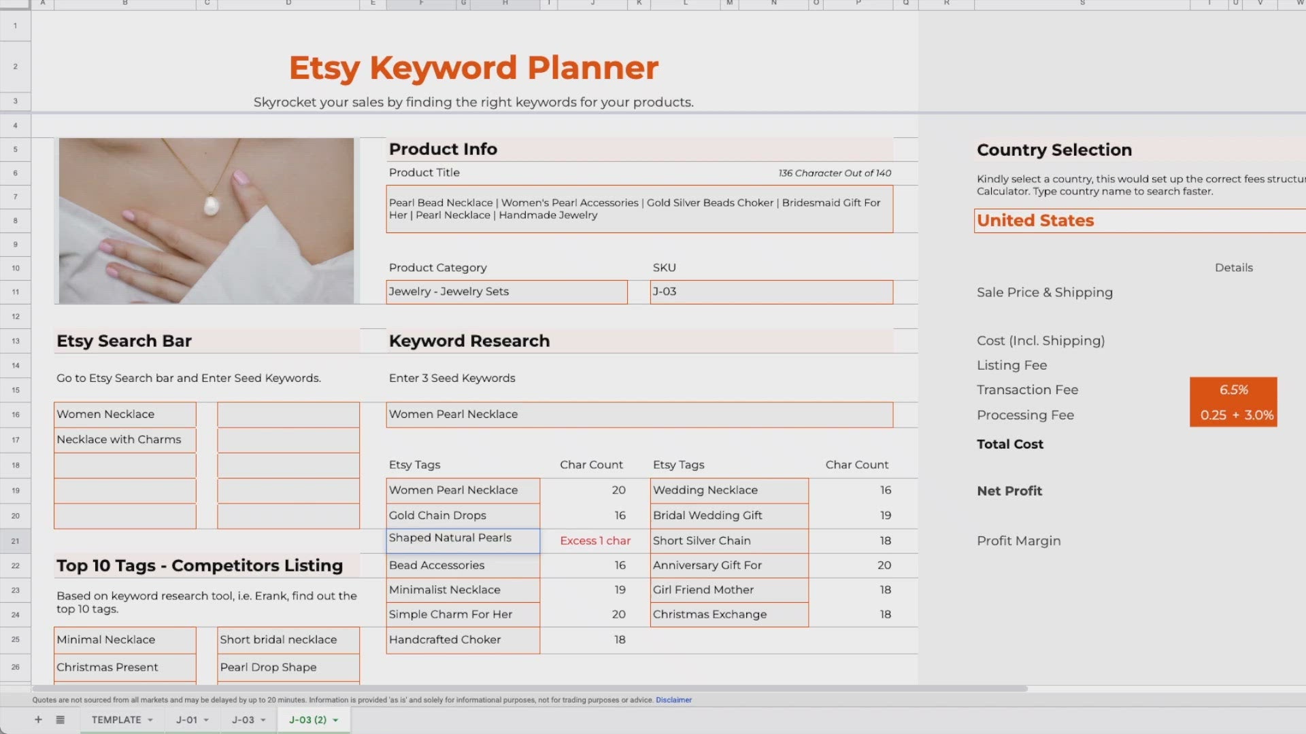1306x734 pixels.
Task: Expand the J-01 tab menu arrow
Action: coord(206,720)
